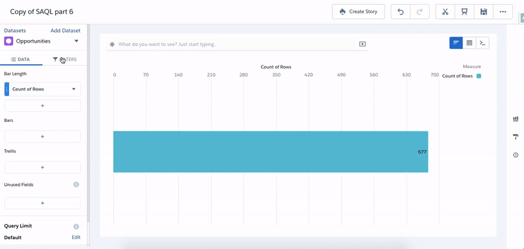524x249 pixels.
Task: Select the DATA tab
Action: click(21, 59)
